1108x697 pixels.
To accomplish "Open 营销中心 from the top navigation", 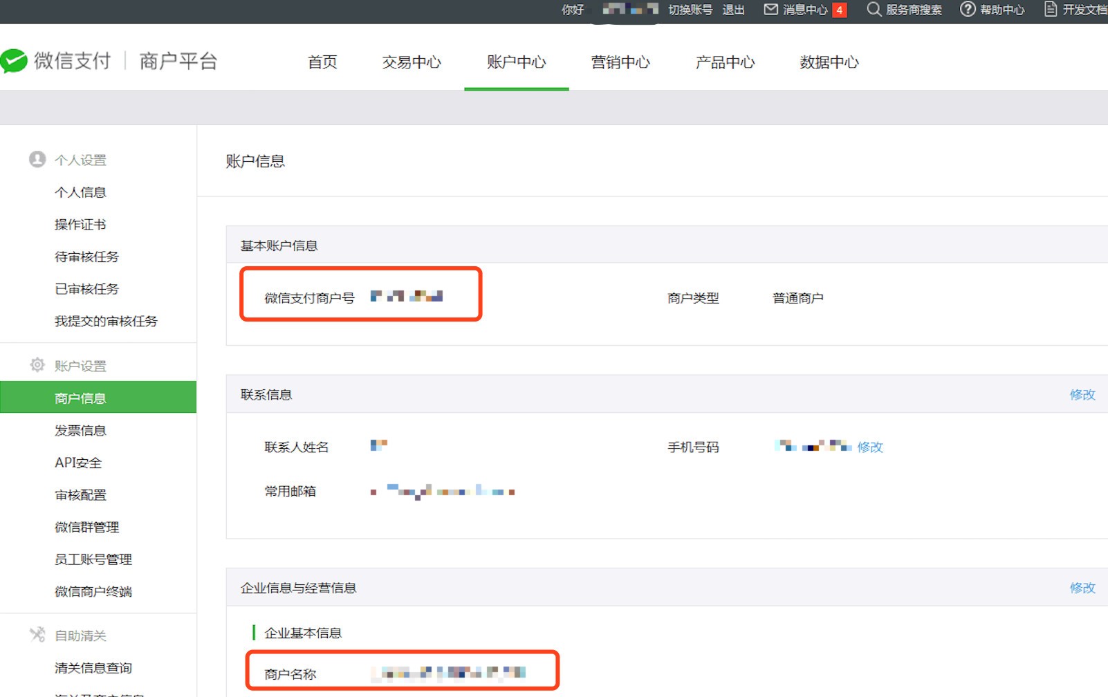I will coord(620,62).
